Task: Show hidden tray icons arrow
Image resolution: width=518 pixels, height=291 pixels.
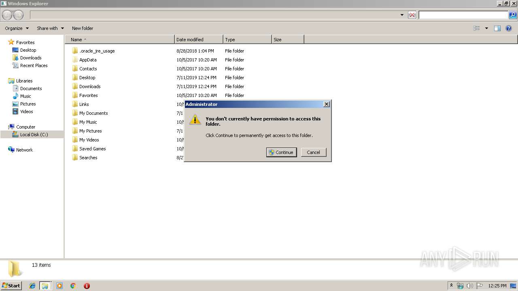Action: pos(451,286)
